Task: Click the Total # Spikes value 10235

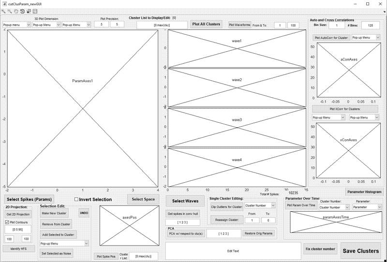Action: (x=293, y=193)
